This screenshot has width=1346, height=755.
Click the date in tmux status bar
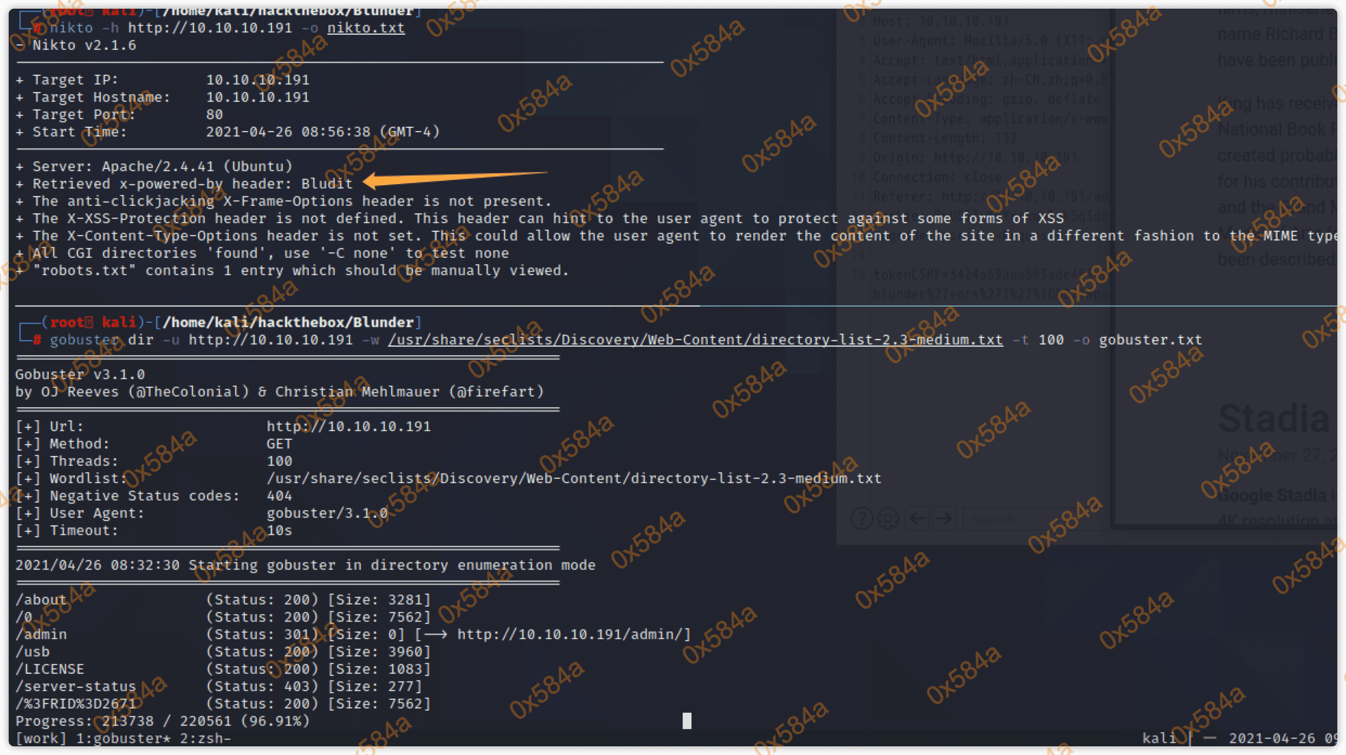pos(1271,738)
